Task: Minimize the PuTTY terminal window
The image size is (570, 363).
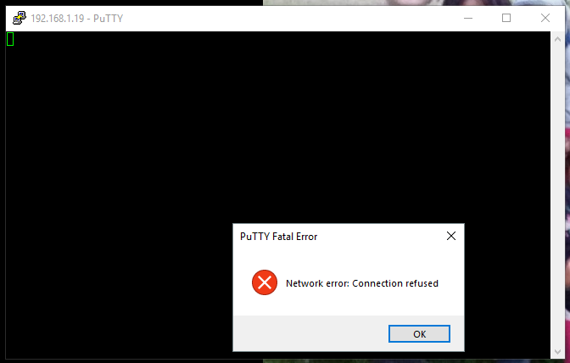Action: [468, 18]
